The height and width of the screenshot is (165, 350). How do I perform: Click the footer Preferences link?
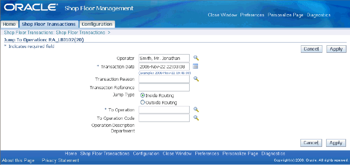pos(207,153)
